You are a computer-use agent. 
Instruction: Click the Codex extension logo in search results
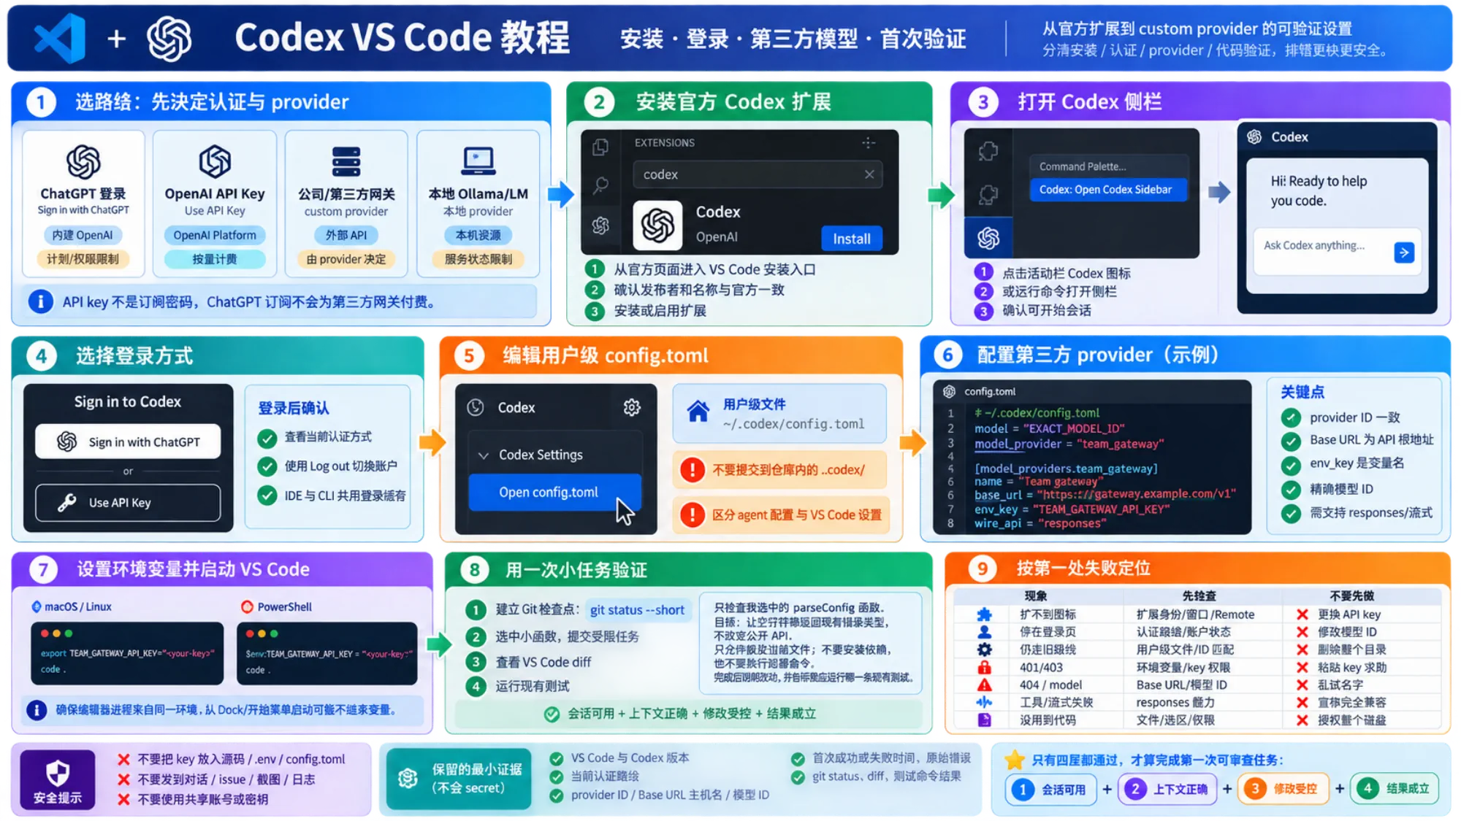click(657, 225)
